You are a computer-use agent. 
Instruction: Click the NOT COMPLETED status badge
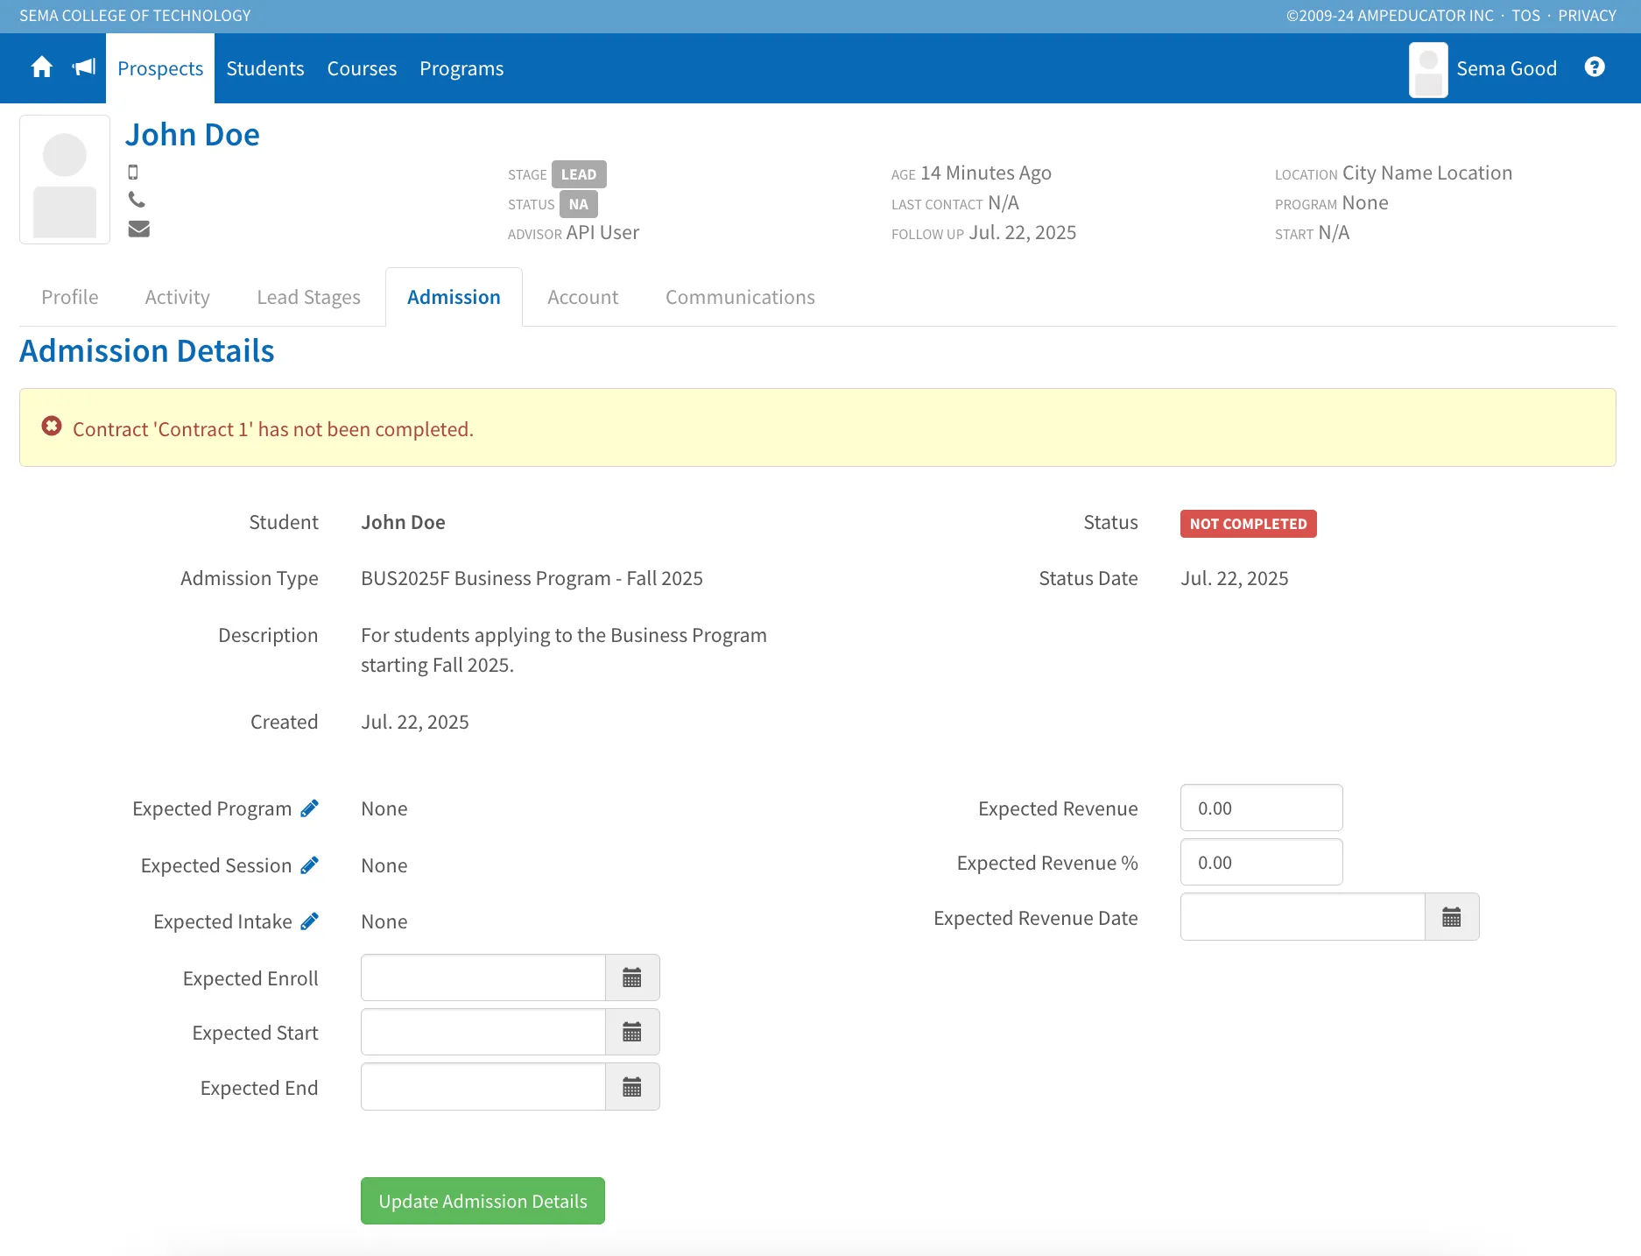(1248, 524)
